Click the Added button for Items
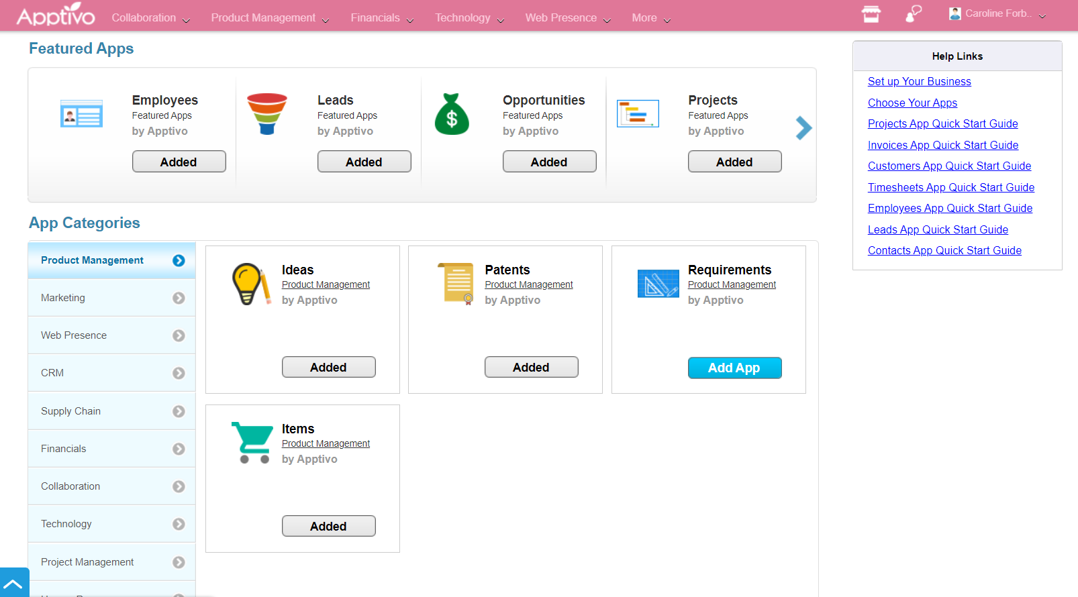 (x=328, y=526)
